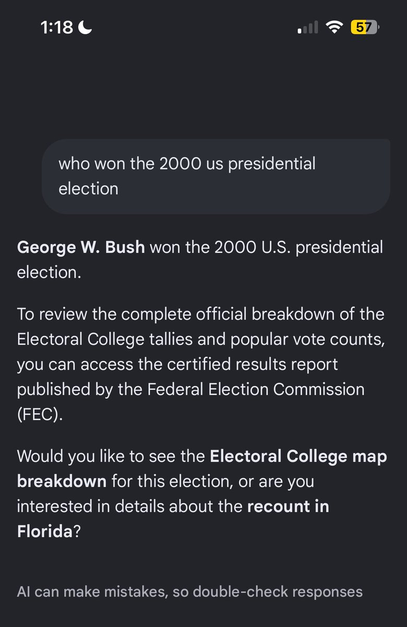Choose the Electoral College map breakdown suggestion
This screenshot has width=407, height=627.
pyautogui.click(x=202, y=469)
